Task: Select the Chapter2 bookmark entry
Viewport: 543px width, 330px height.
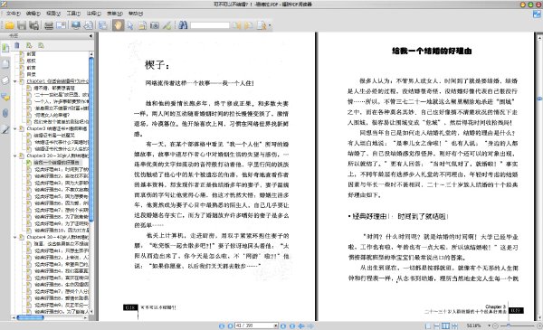Action: tap(57, 128)
